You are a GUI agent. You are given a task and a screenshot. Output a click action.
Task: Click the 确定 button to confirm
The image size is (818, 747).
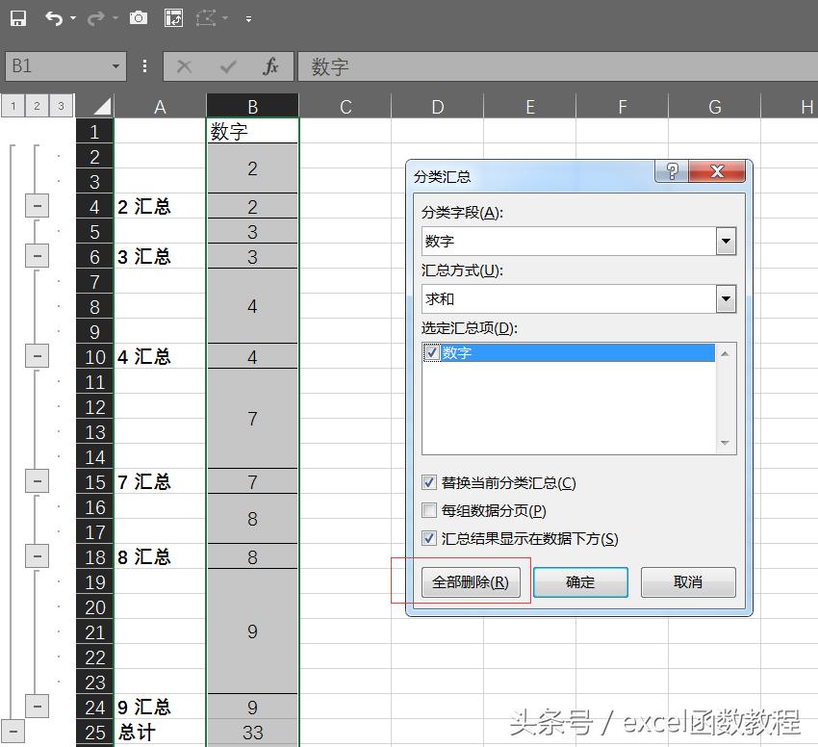coord(580,581)
